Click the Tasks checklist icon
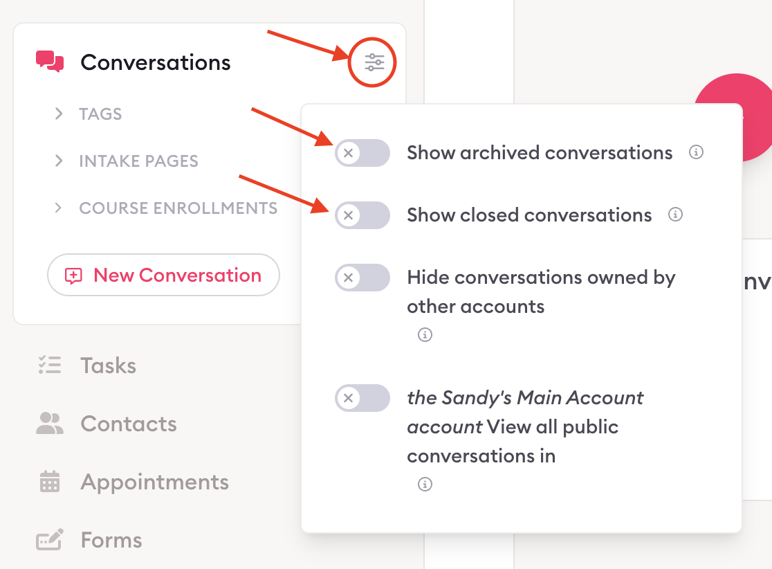 [x=50, y=365]
